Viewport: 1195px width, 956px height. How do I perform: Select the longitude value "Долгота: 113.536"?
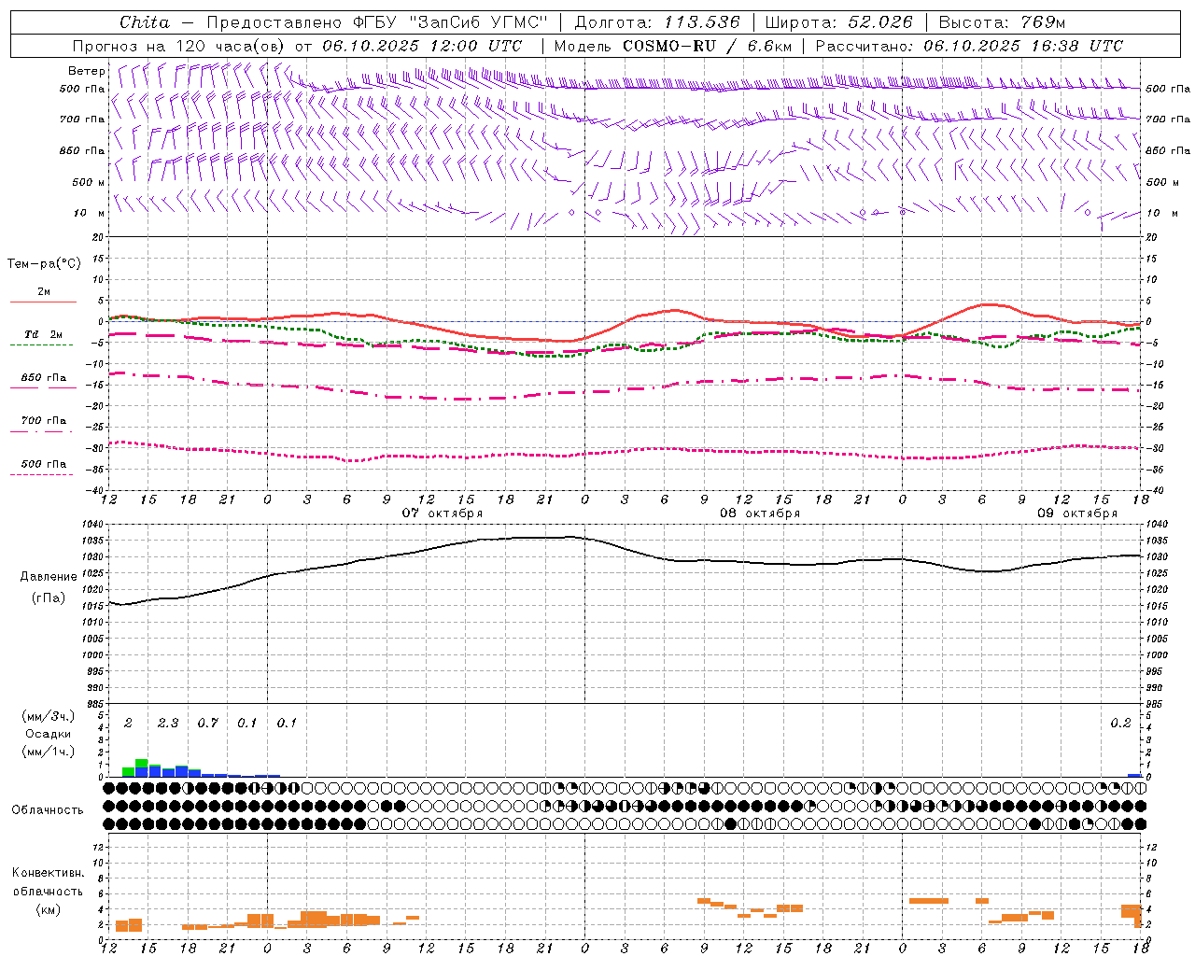(x=657, y=22)
